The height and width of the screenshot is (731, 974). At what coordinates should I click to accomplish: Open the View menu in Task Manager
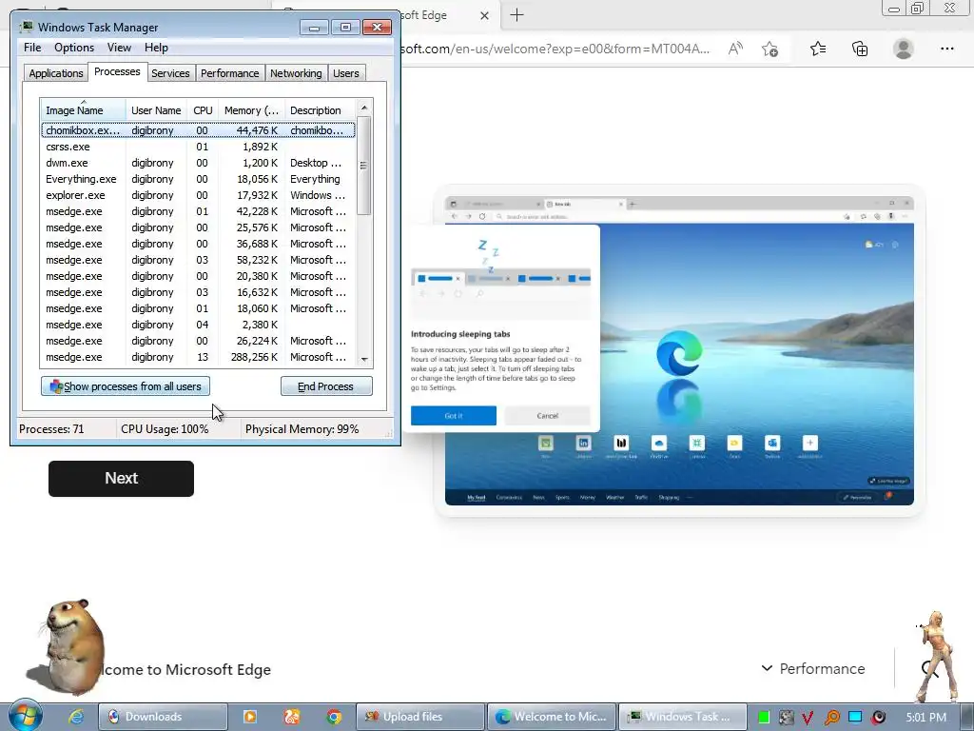coord(119,48)
